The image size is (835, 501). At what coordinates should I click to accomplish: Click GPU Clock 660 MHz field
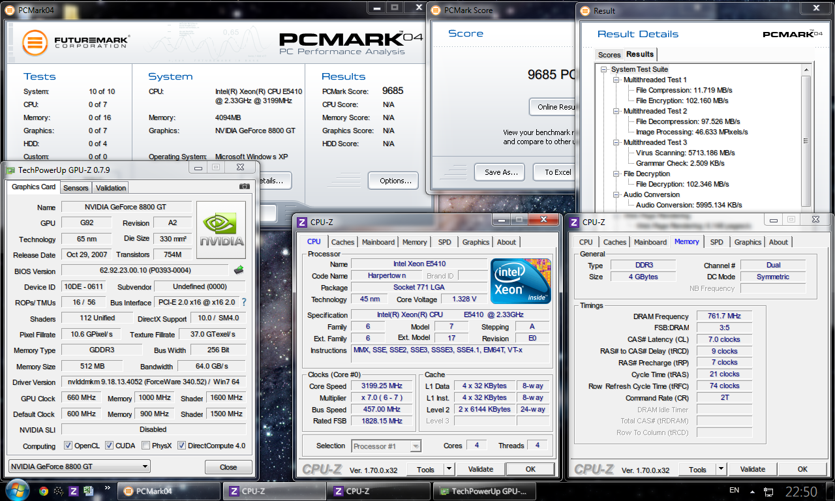point(81,397)
